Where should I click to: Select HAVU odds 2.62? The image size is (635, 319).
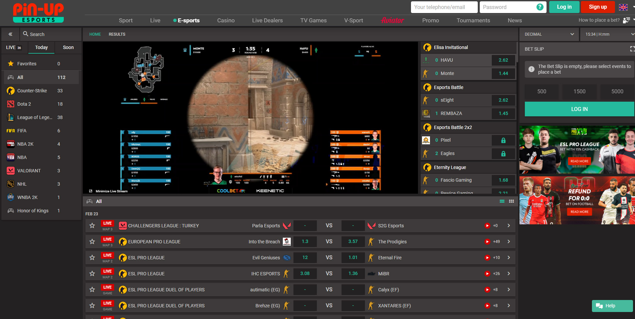pos(503,60)
